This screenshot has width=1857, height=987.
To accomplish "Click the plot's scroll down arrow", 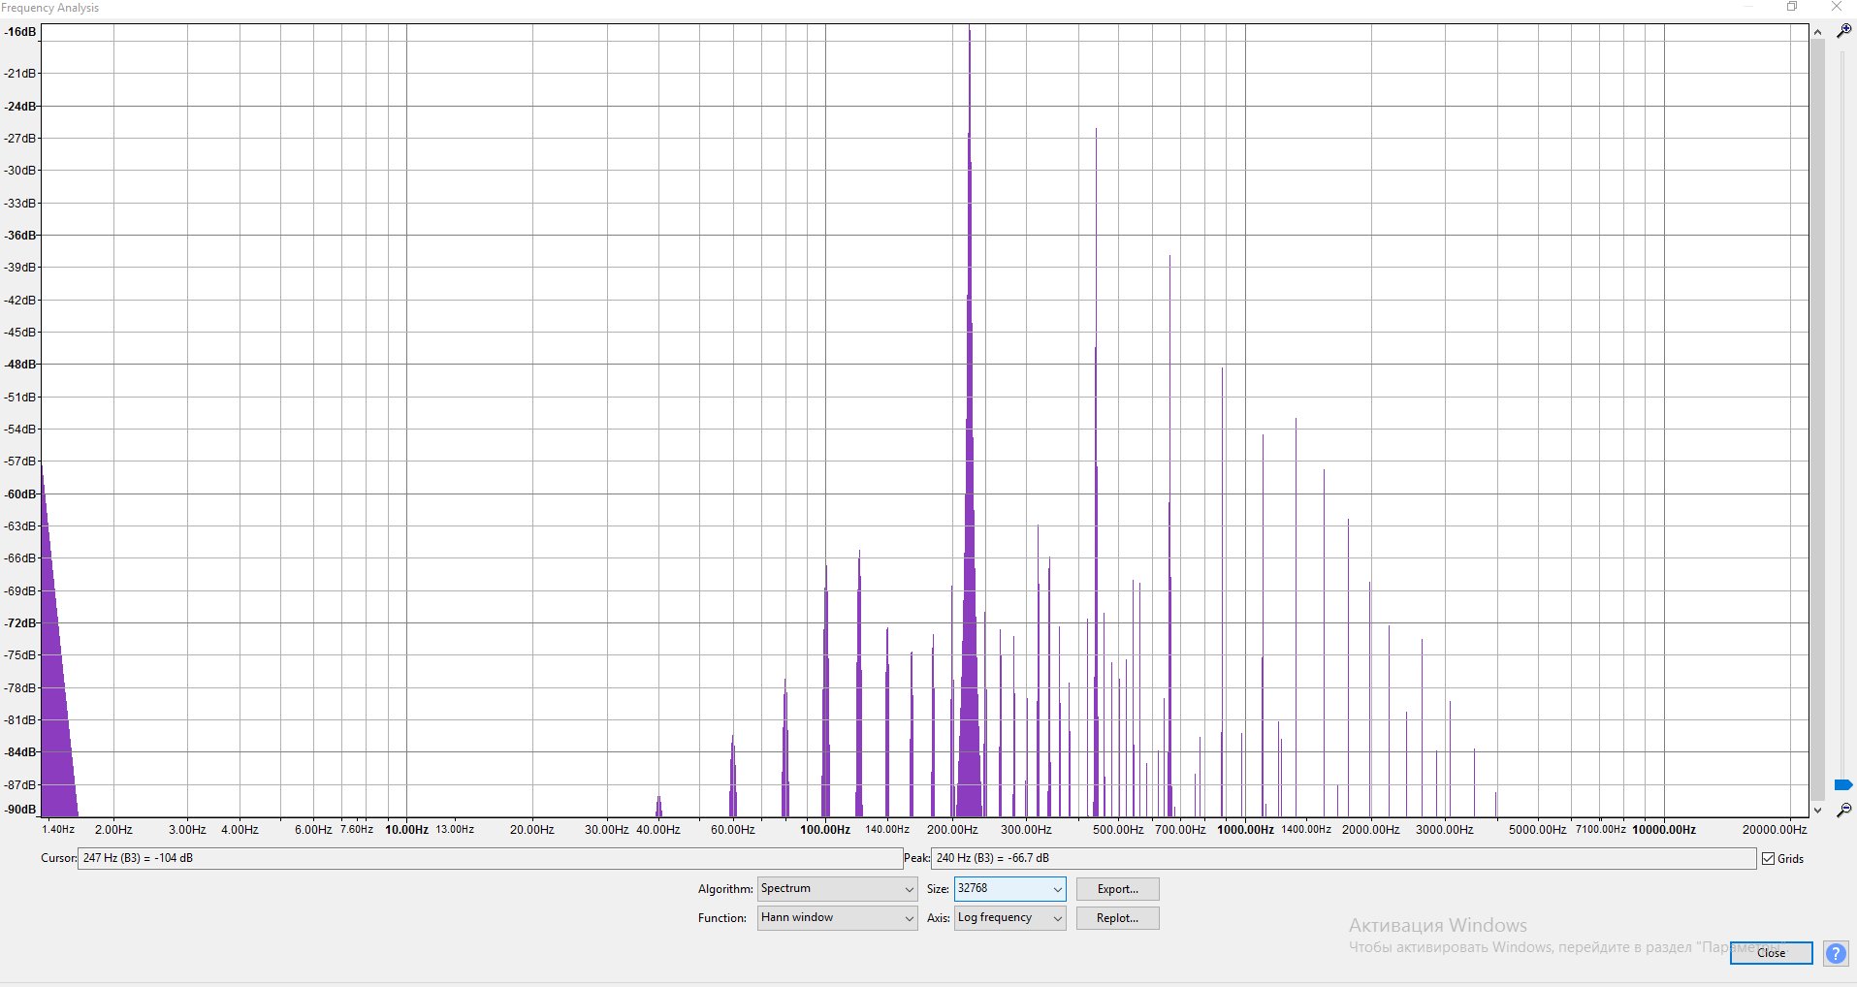I will [1817, 810].
